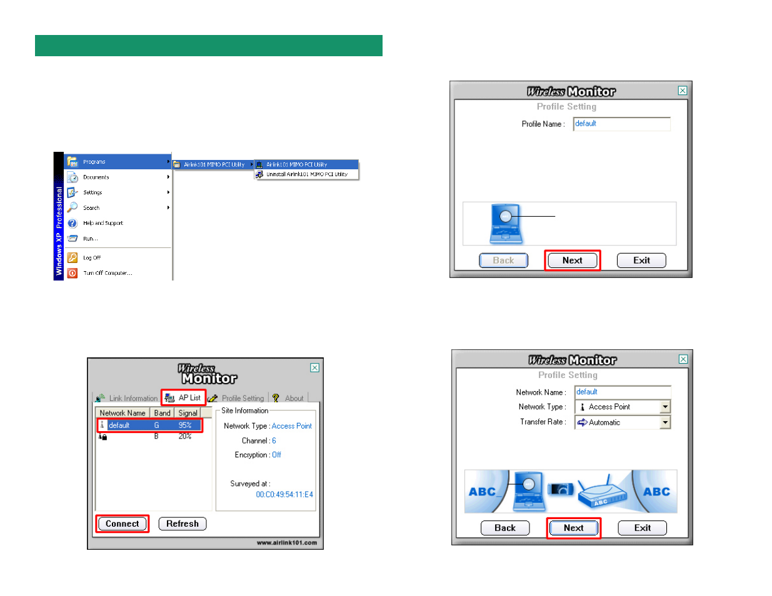Screen dimensions: 772x596
Task: Click the About question mark icon
Action: pyautogui.click(x=276, y=398)
